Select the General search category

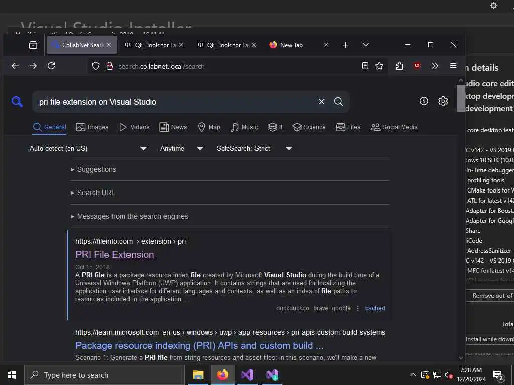pyautogui.click(x=50, y=127)
